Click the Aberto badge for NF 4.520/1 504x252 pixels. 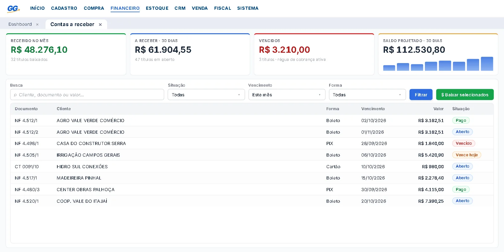click(x=462, y=201)
